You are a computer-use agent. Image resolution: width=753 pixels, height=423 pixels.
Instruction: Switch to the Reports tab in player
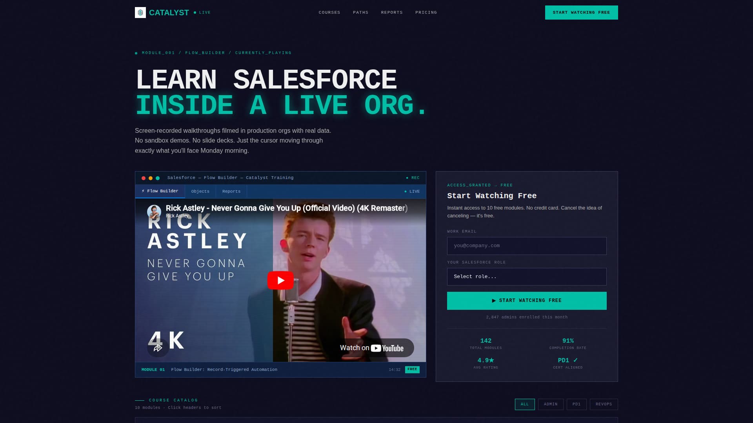click(231, 192)
